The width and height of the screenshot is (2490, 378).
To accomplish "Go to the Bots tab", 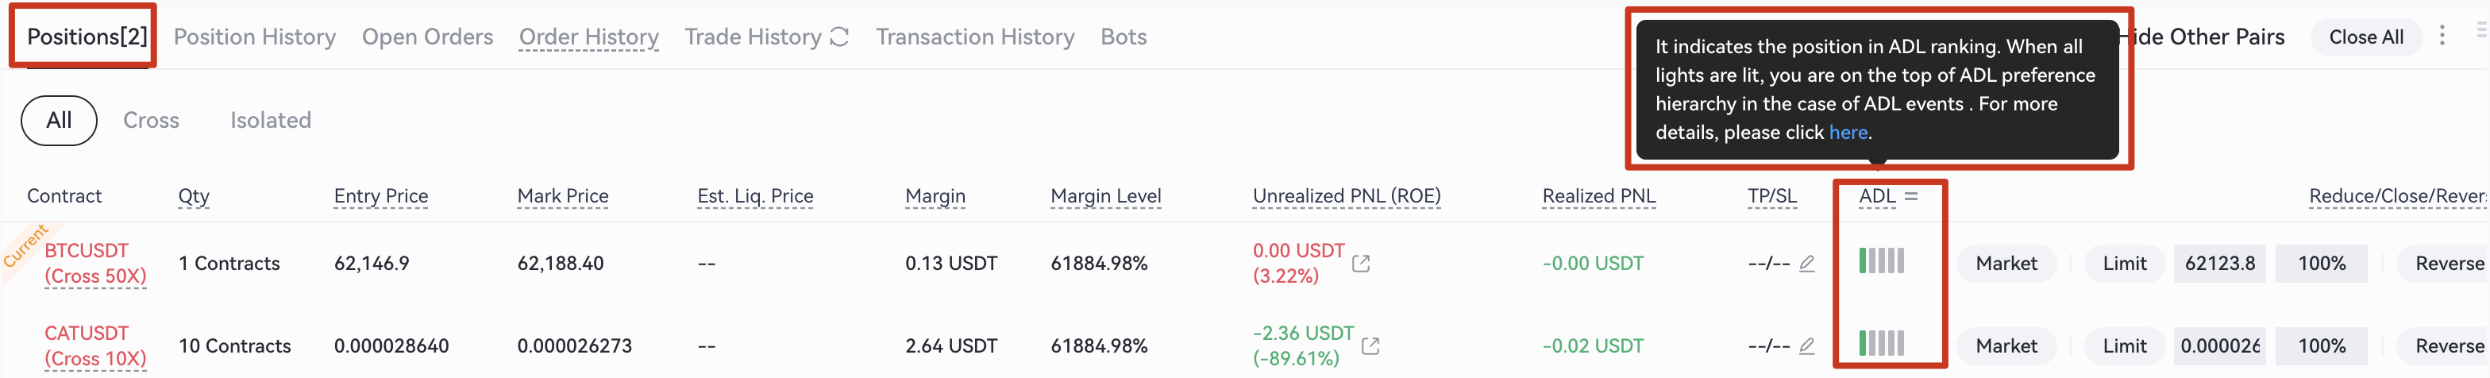I will point(1124,37).
